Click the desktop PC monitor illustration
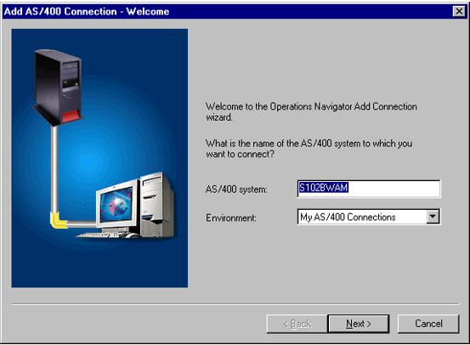 tap(117, 206)
